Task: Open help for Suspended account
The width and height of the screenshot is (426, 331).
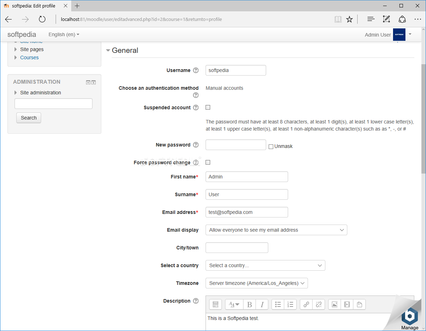Action: 196,107
